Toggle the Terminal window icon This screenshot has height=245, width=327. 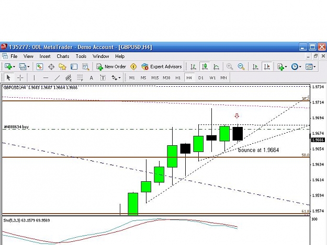point(74,67)
